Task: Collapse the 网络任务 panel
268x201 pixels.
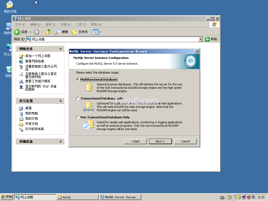Action: pyautogui.click(x=60, y=49)
